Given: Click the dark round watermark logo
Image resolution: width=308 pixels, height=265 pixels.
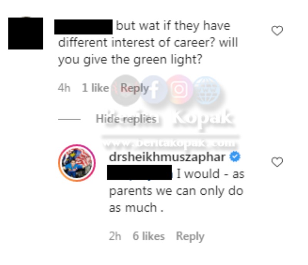Looking at the screenshot, I should click(126, 90).
